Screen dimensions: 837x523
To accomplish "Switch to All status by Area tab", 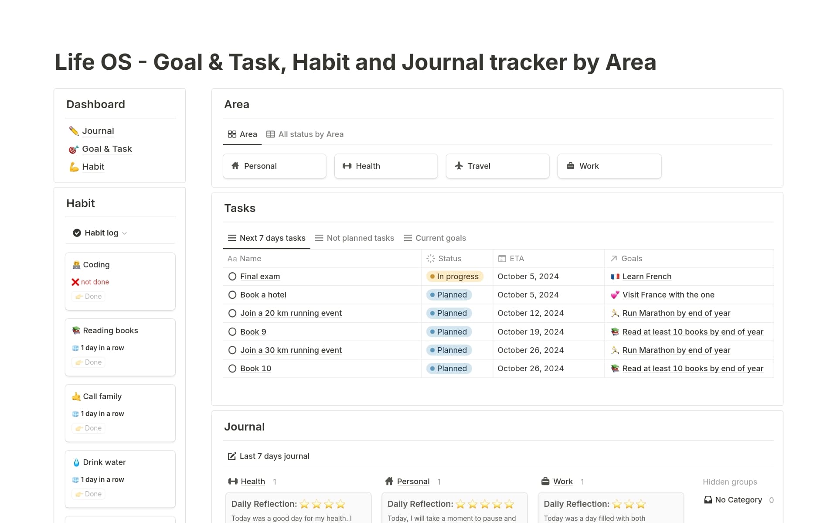I will pyautogui.click(x=305, y=134).
